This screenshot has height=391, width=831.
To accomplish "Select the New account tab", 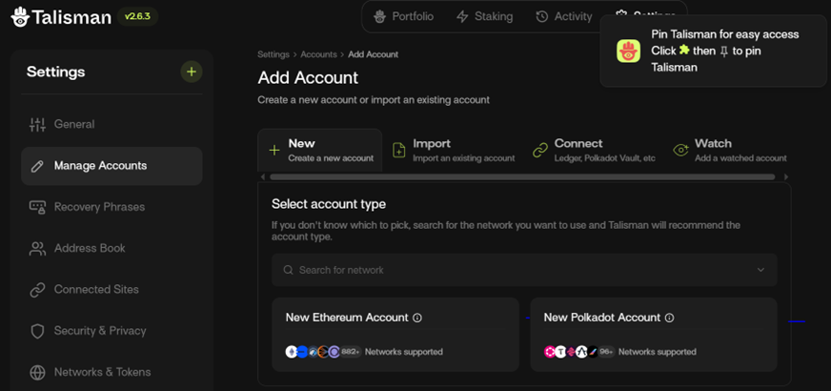I will (319, 150).
